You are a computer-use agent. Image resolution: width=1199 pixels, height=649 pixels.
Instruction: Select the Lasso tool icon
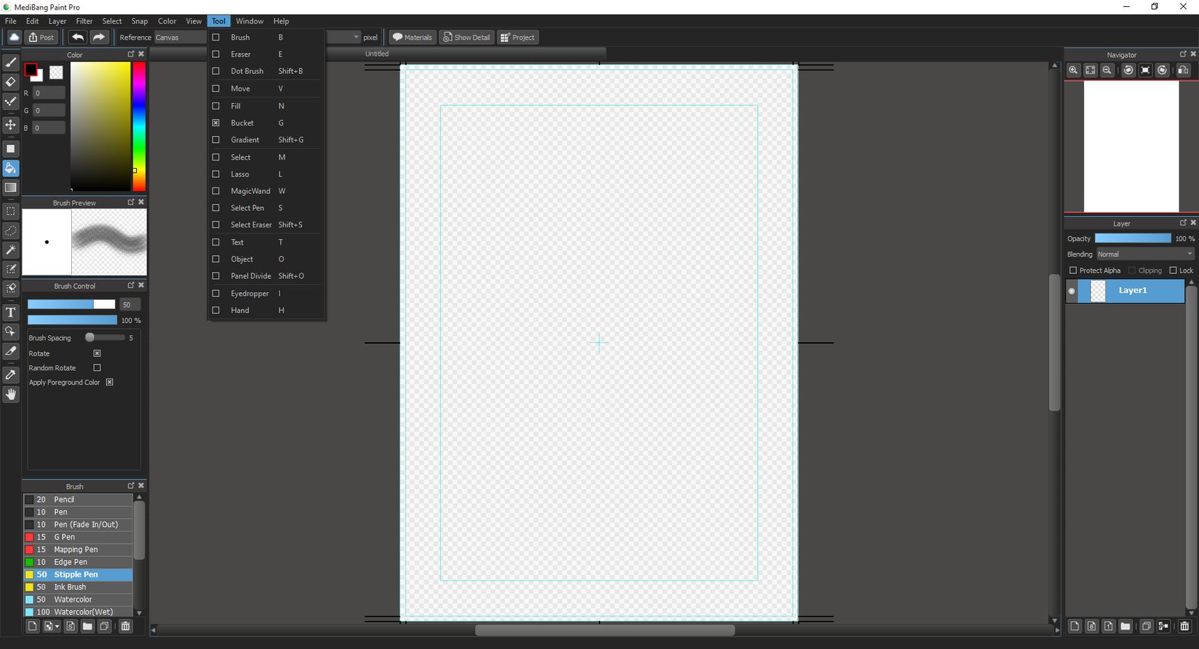pos(10,230)
